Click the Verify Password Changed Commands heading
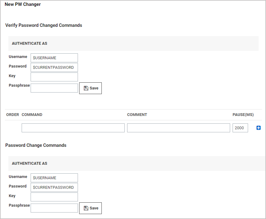 [x=44, y=25]
